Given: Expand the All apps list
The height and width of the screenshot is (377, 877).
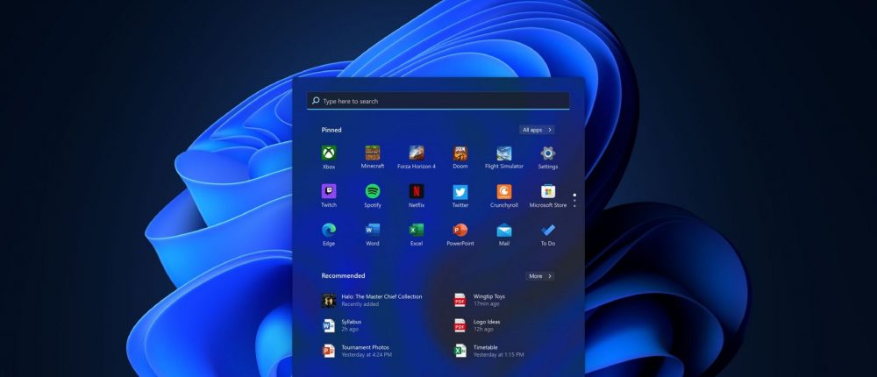Looking at the screenshot, I should pyautogui.click(x=536, y=130).
